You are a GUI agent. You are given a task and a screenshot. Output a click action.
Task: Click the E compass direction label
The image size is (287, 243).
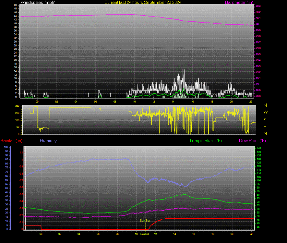265,127
